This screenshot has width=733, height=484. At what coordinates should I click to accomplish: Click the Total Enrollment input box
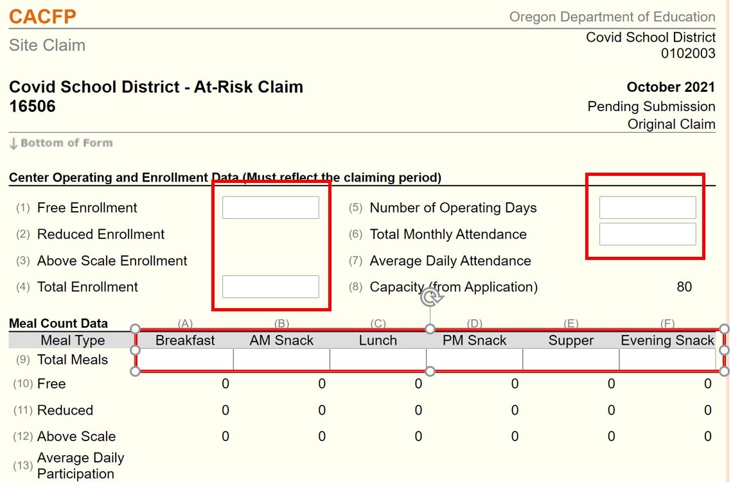click(x=270, y=287)
